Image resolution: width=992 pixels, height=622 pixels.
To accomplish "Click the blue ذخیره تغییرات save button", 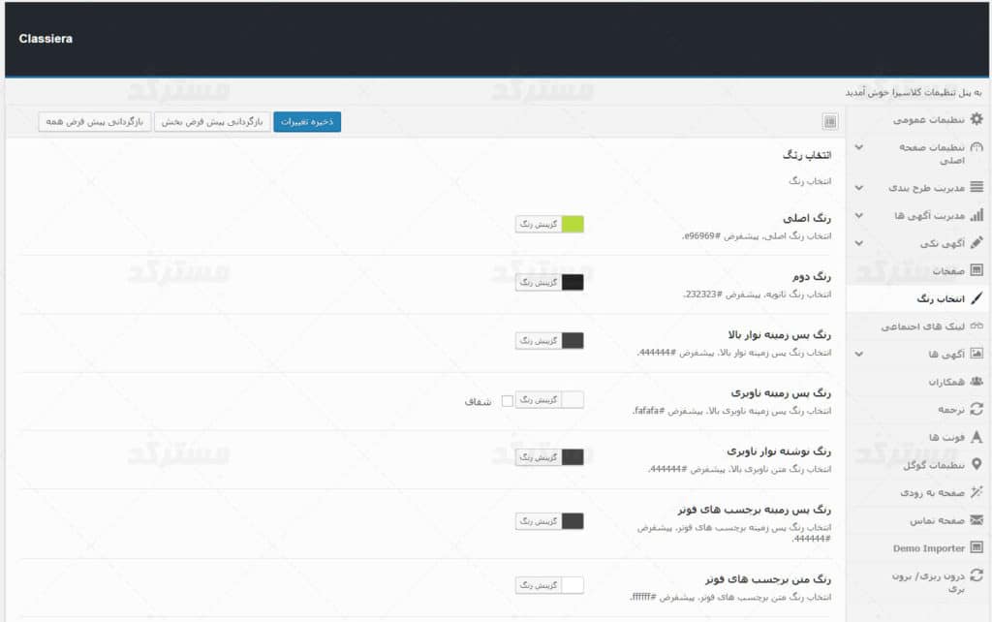I will pyautogui.click(x=307, y=121).
